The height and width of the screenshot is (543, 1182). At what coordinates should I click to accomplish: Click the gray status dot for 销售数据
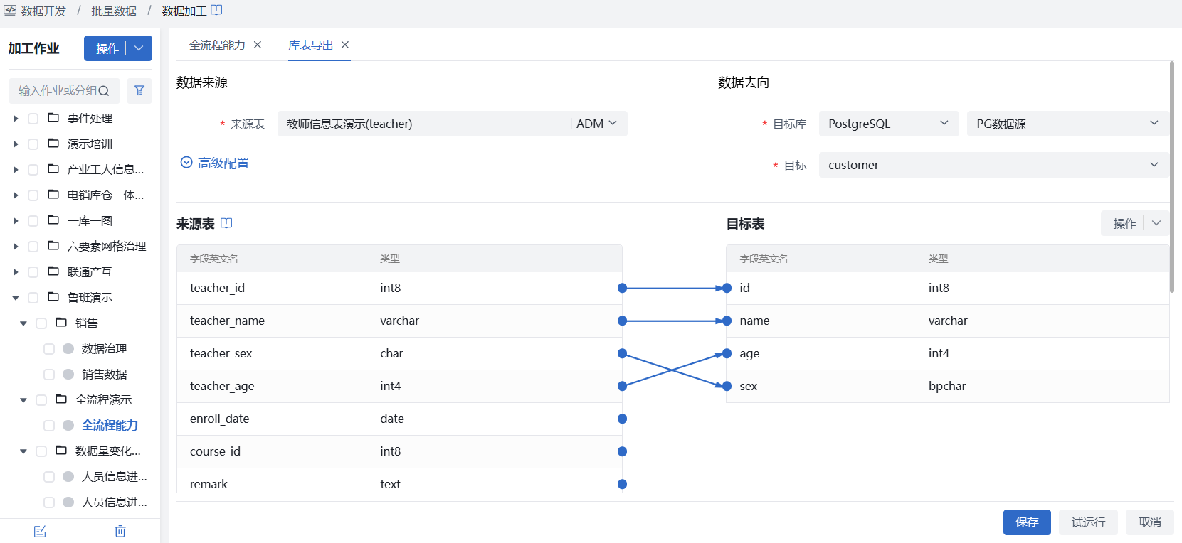[x=68, y=374]
